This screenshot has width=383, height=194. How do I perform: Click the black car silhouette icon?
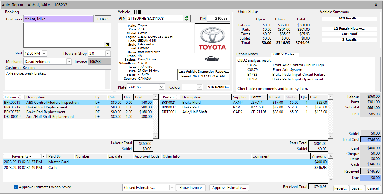212,59
